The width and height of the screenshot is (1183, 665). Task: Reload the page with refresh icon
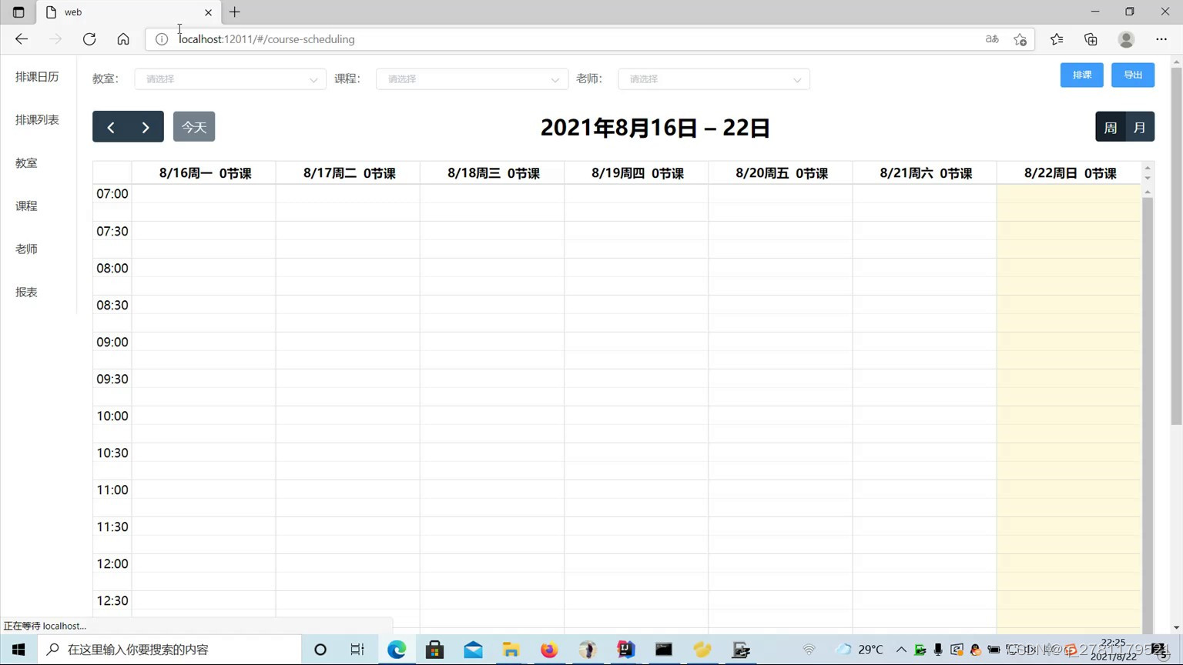[x=89, y=39]
